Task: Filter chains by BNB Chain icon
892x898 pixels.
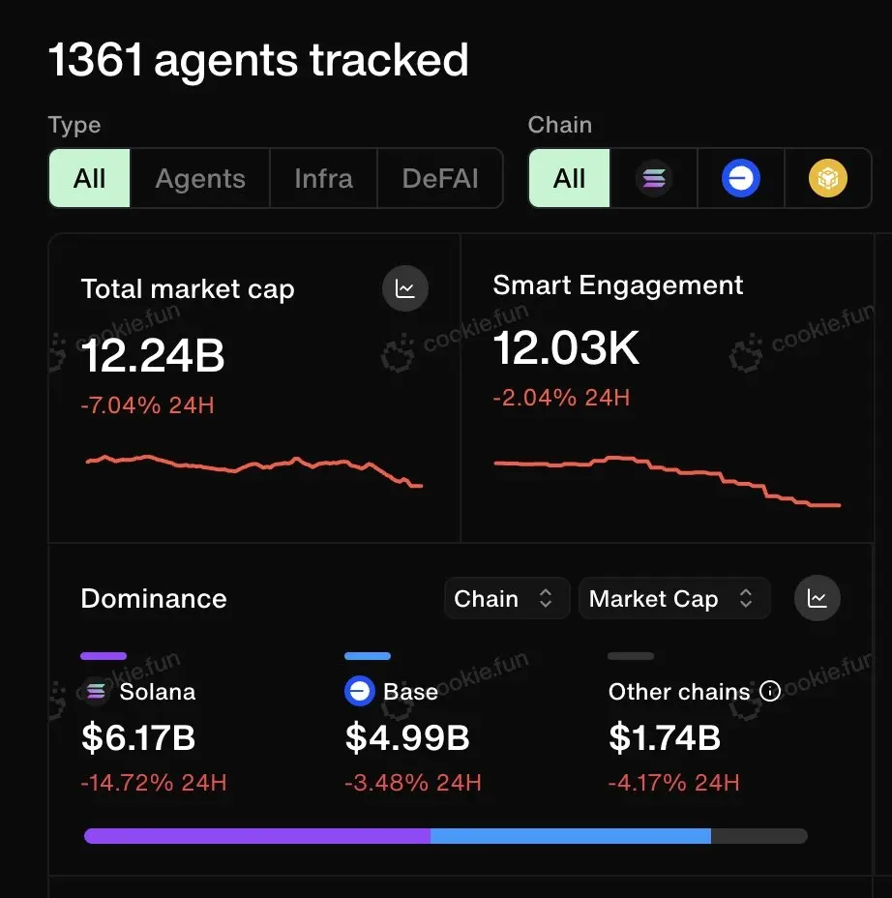Action: (828, 179)
